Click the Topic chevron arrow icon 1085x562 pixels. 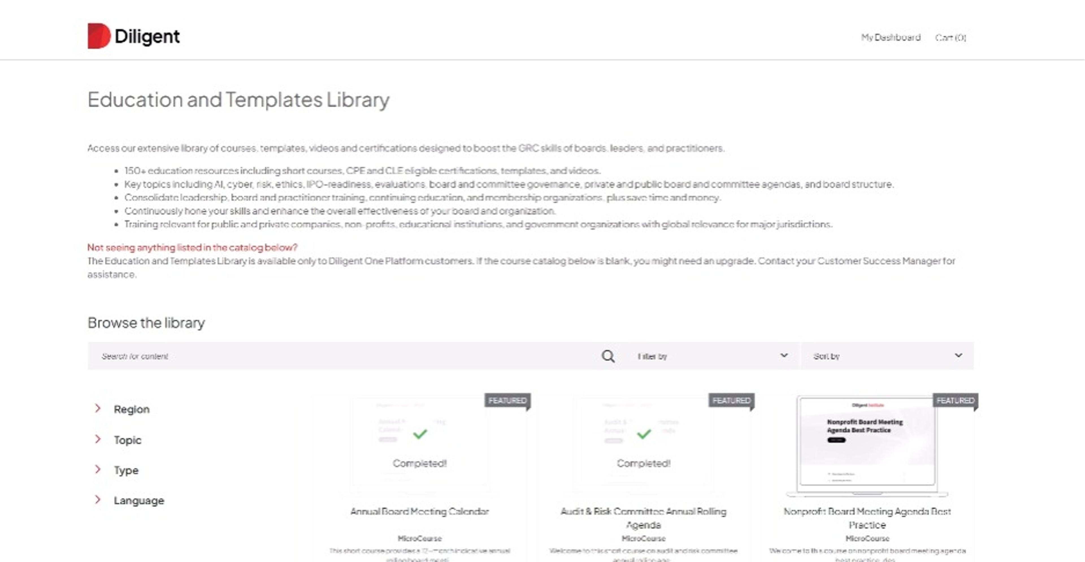point(98,439)
